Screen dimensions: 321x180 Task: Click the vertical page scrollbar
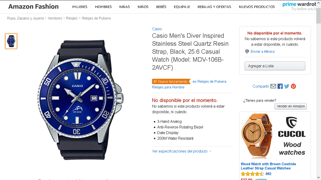tap(318, 90)
